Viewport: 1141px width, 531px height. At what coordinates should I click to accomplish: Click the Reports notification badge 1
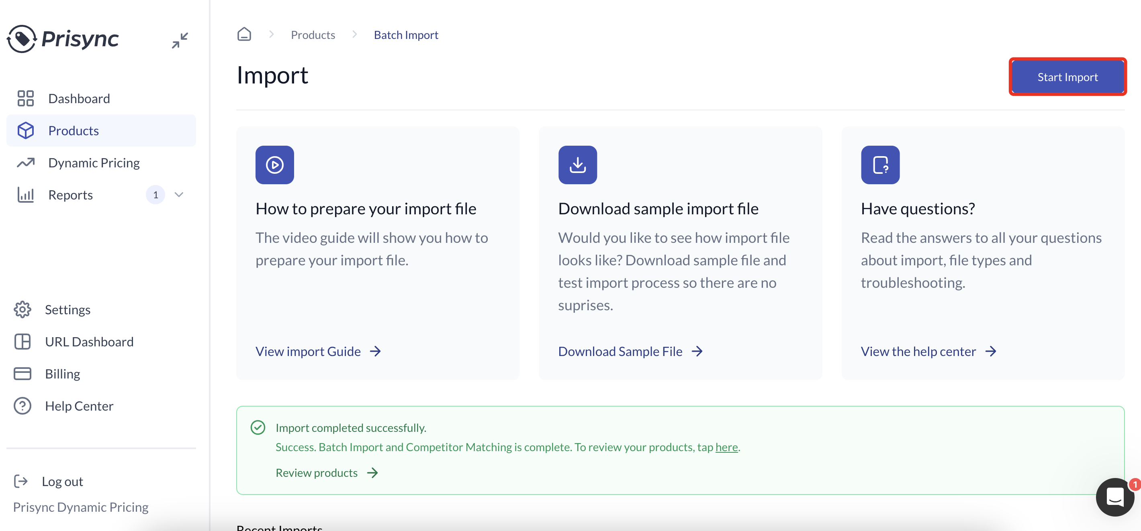coord(155,195)
